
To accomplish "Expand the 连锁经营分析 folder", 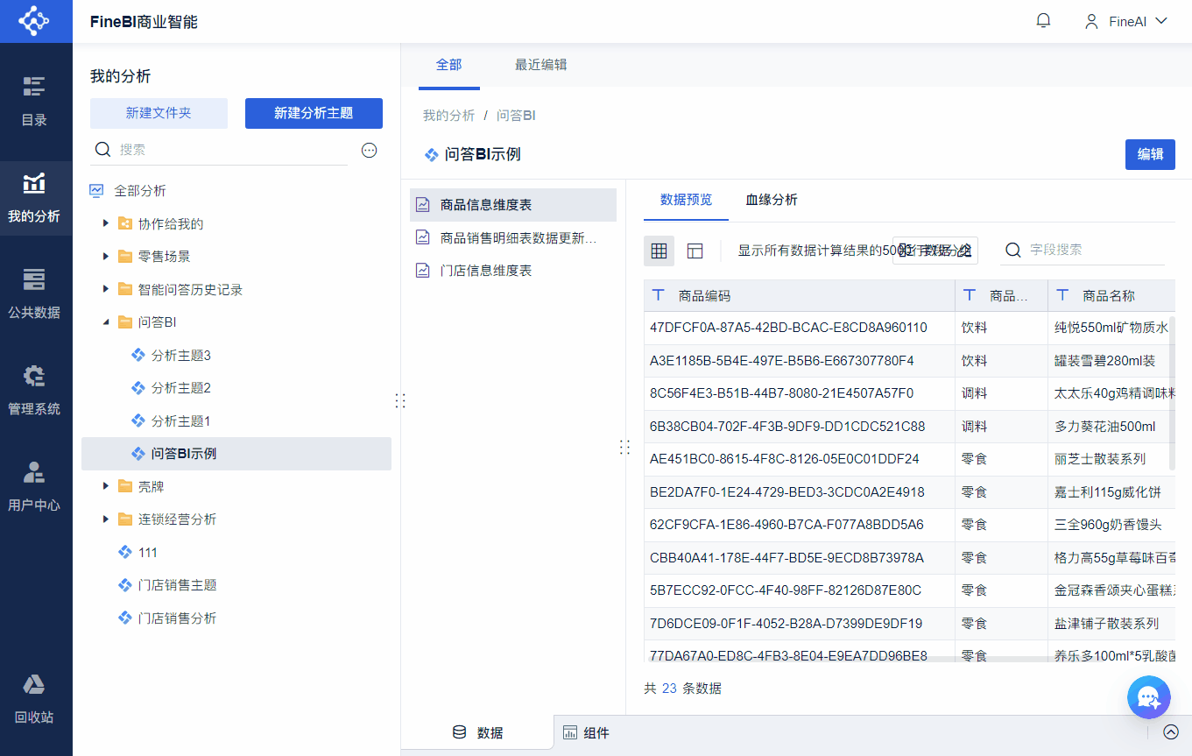I will (x=106, y=519).
